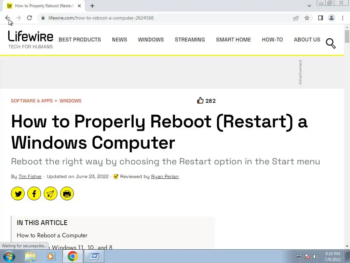Bookmark this page with the star icon
Screen dimensions: 350x263
coord(307,18)
